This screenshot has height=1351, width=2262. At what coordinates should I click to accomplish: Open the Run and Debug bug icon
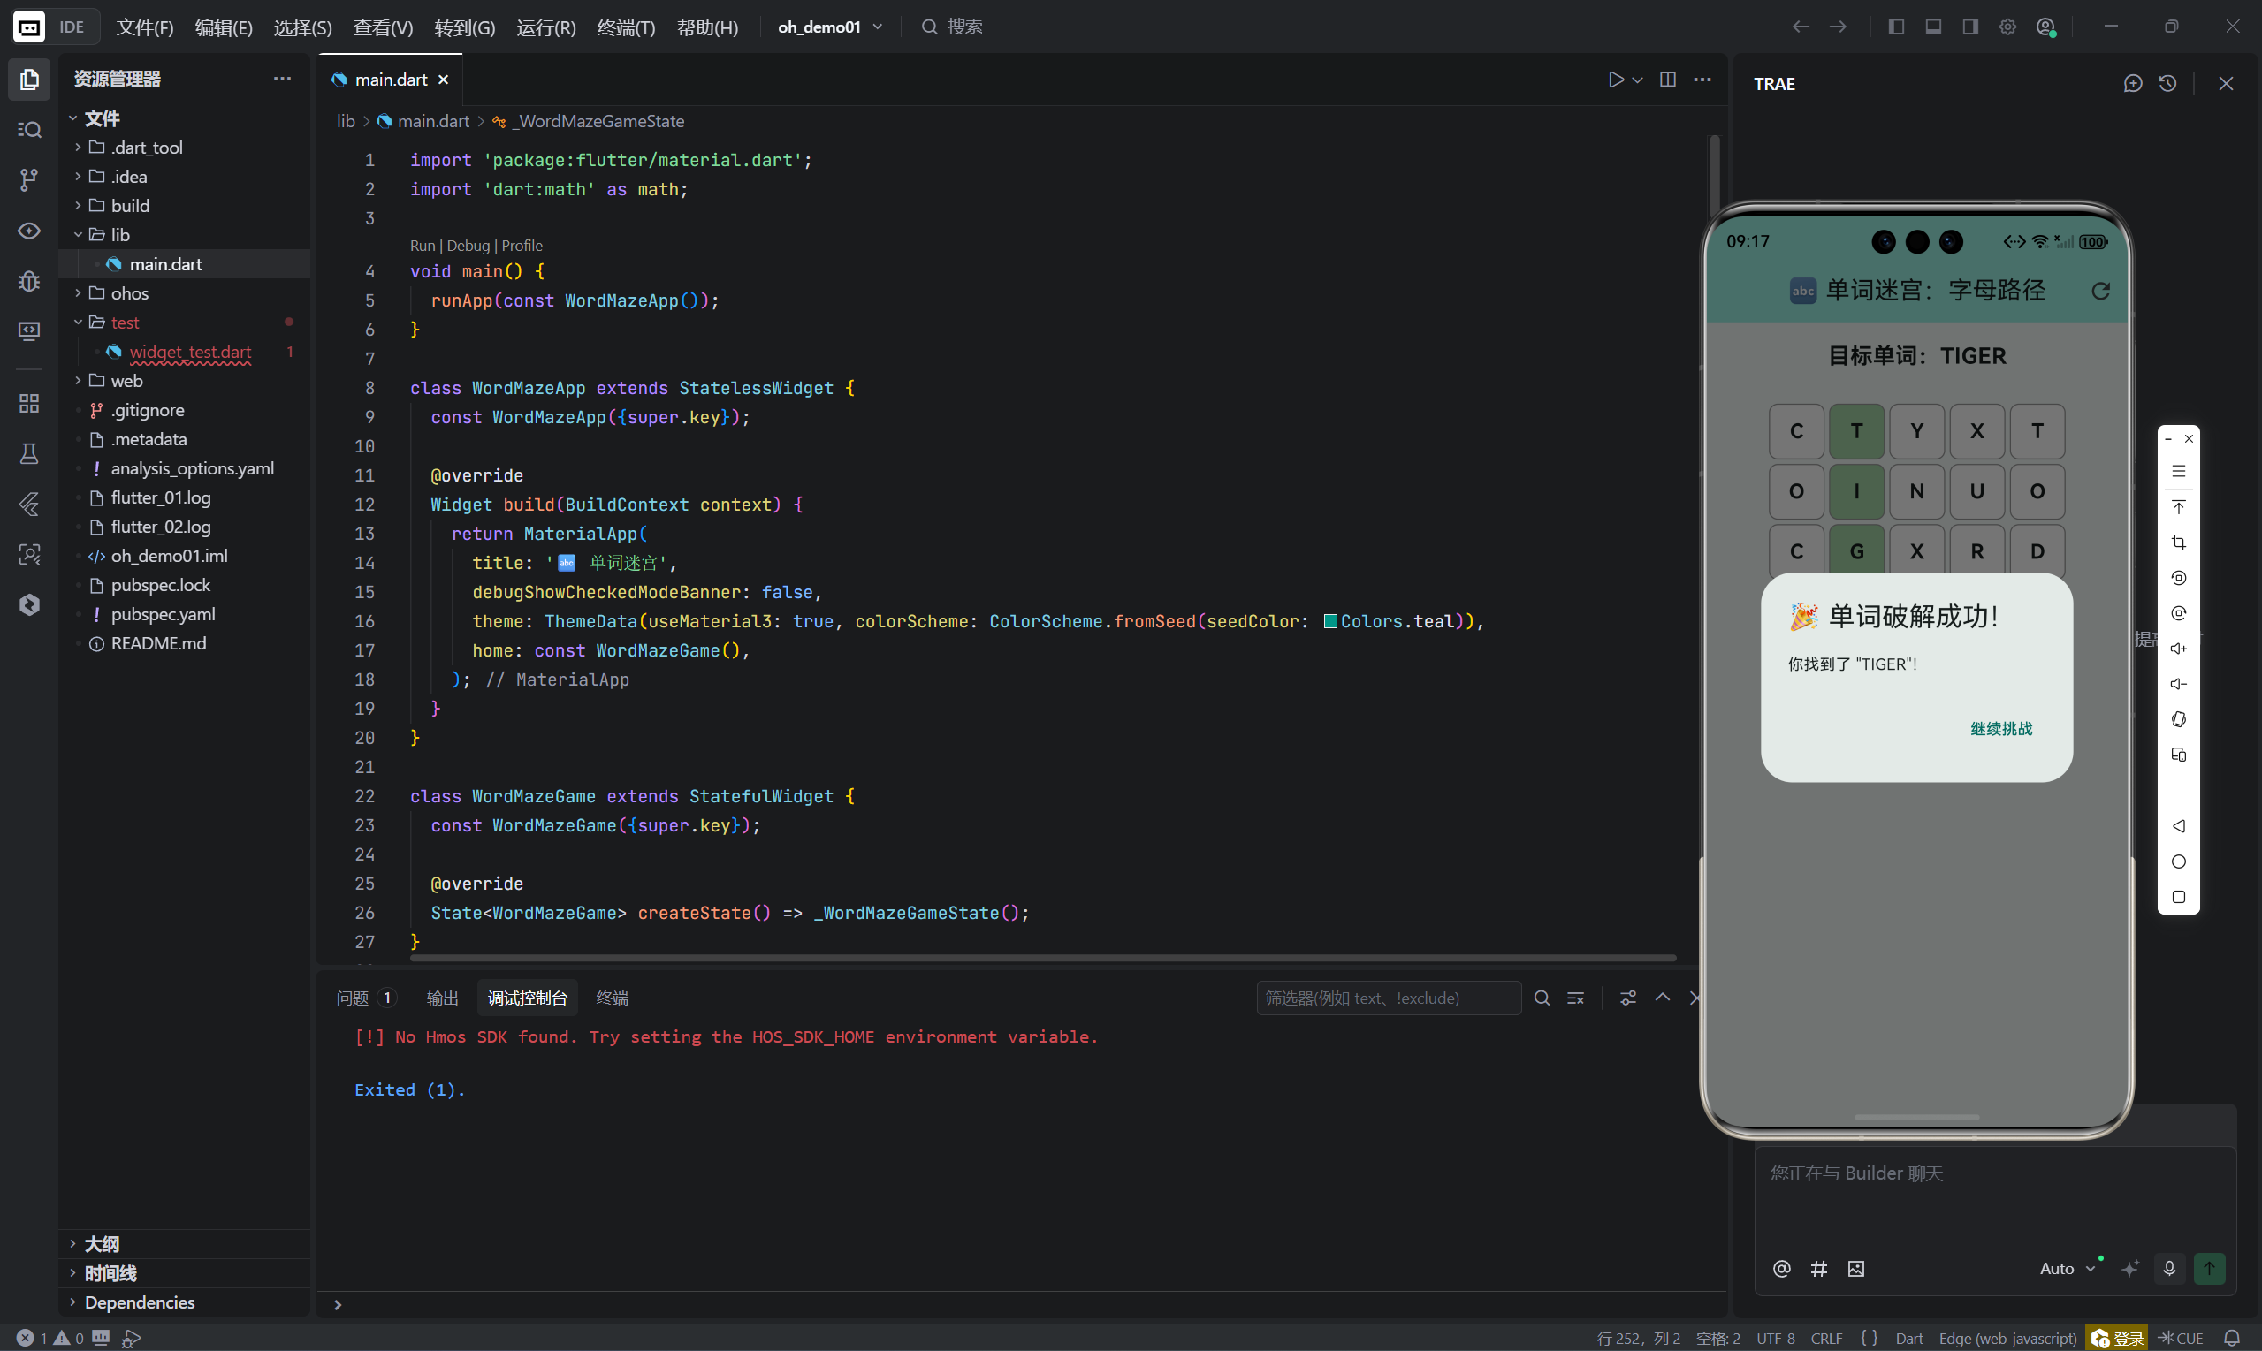(x=29, y=280)
